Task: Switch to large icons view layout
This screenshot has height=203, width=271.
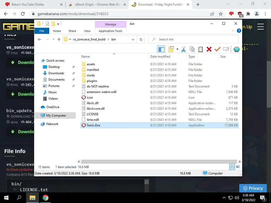Action: pyautogui.click(x=238, y=167)
